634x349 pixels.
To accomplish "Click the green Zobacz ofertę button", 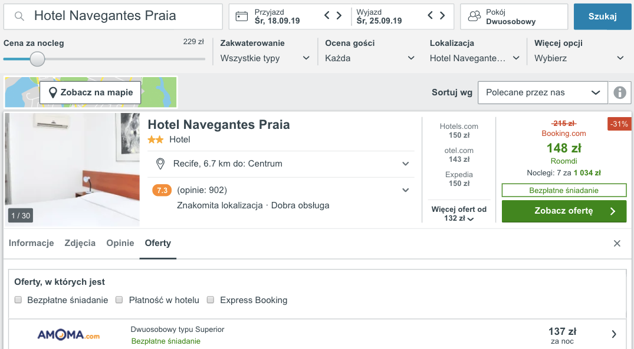I will (x=563, y=211).
